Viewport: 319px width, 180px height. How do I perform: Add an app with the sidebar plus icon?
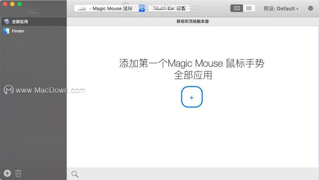(x=7, y=173)
